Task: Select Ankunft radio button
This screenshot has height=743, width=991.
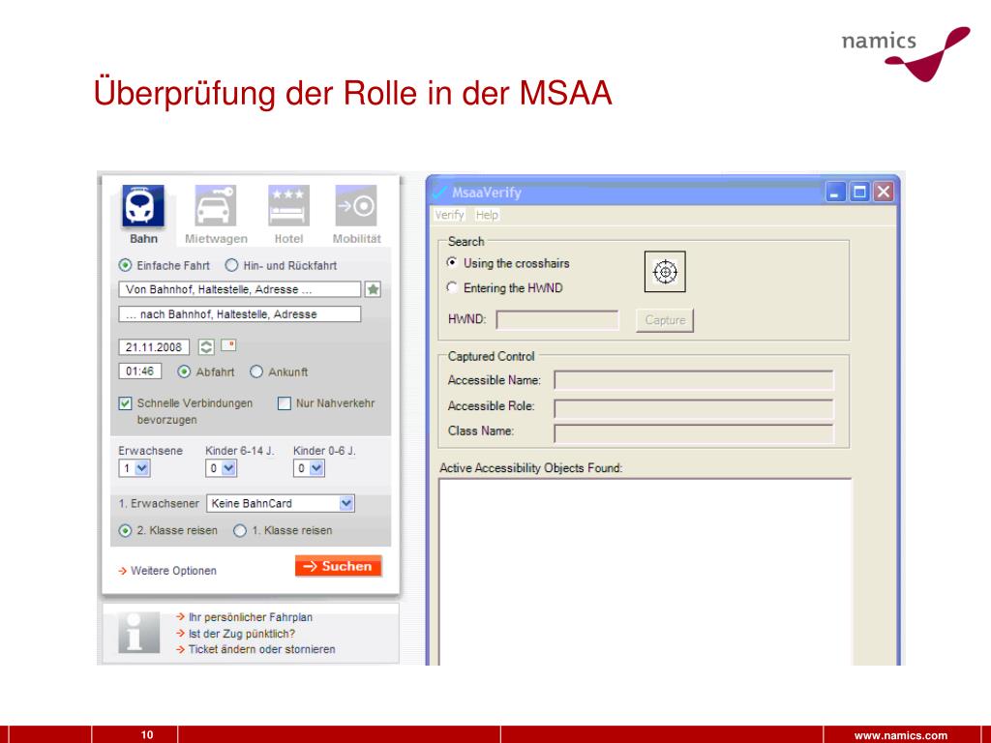Action: point(255,372)
